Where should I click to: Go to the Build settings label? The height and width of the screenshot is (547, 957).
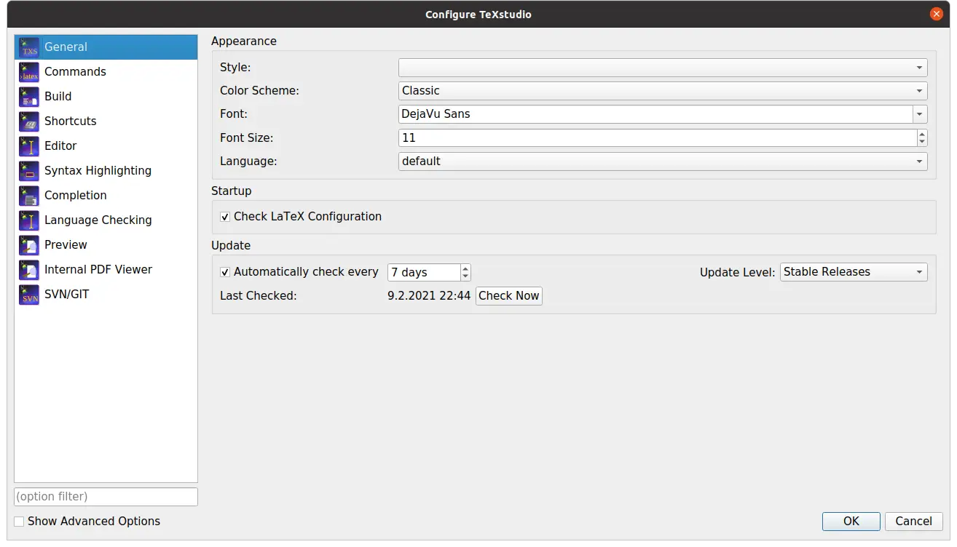(58, 97)
